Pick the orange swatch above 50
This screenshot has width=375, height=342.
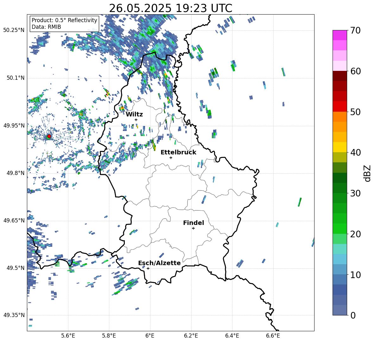[x=340, y=116]
